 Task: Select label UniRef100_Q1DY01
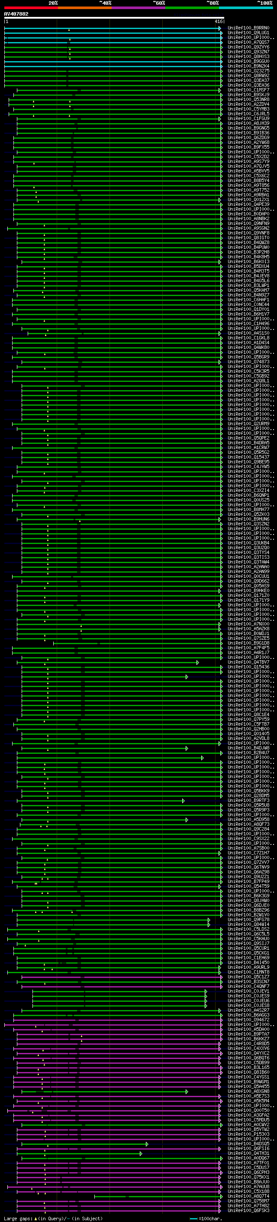pyautogui.click(x=248, y=310)
